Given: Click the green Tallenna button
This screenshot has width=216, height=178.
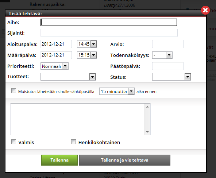Looking at the screenshot, I should pos(59,160).
